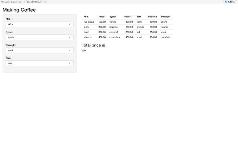Click the Publish button label
The width and height of the screenshot is (238, 148).
click(231, 2)
